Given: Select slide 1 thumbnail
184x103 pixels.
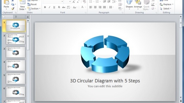Looking at the screenshot, I should (16, 26).
